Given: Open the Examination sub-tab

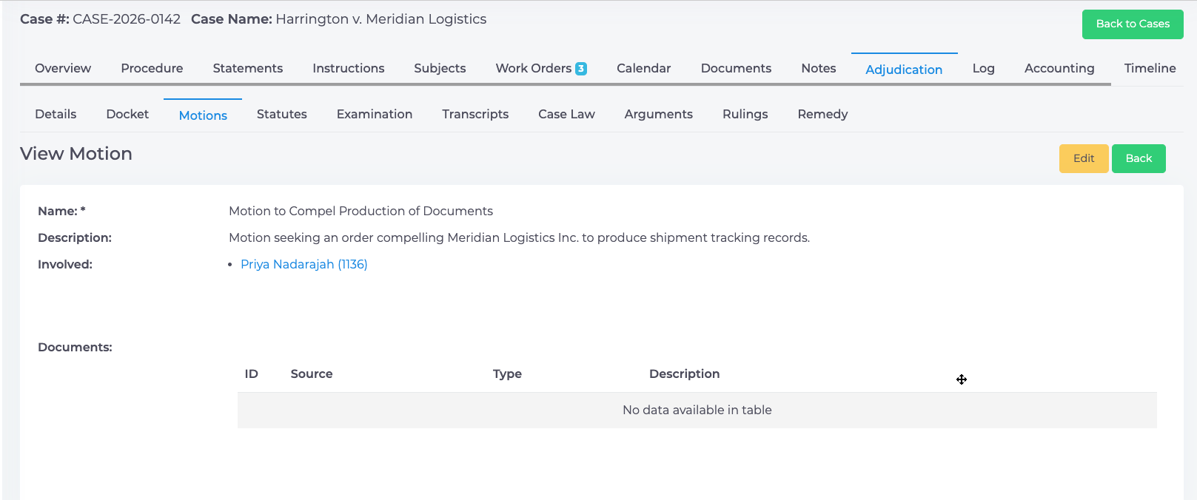Looking at the screenshot, I should (375, 114).
